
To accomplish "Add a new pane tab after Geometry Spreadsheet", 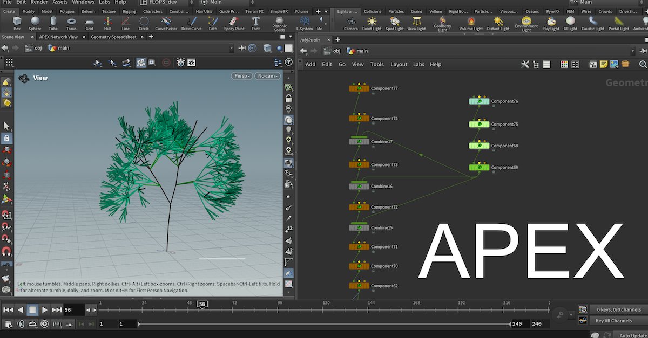I will (x=151, y=37).
